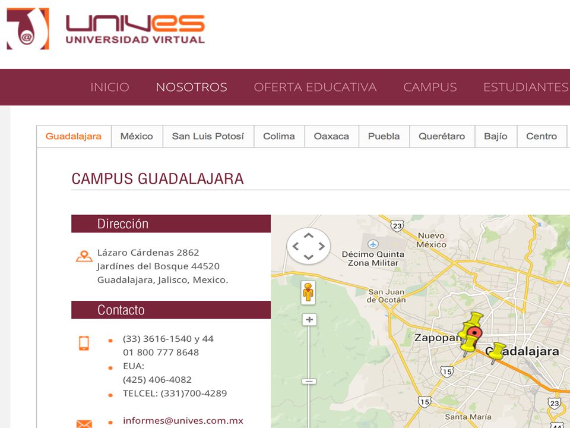Click the orange location pin address icon
Image resolution: width=570 pixels, height=428 pixels.
point(84,256)
